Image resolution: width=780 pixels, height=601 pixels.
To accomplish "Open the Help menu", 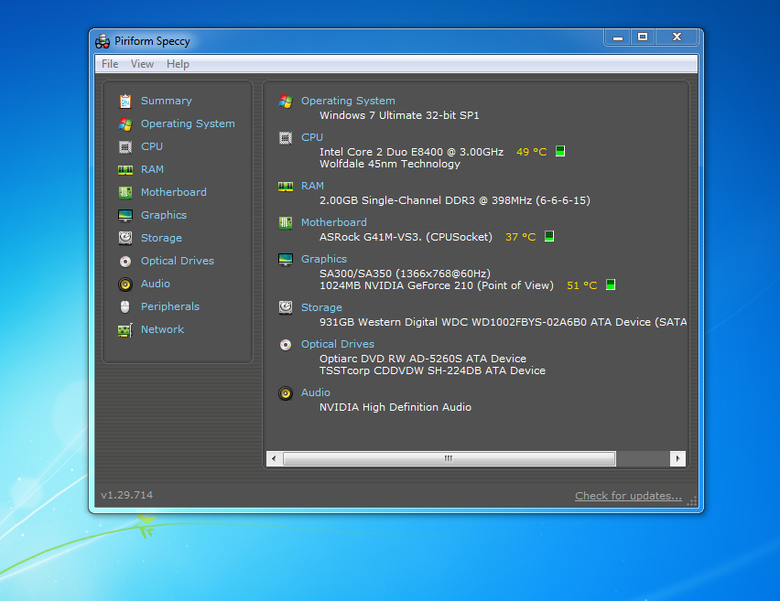I will point(178,64).
